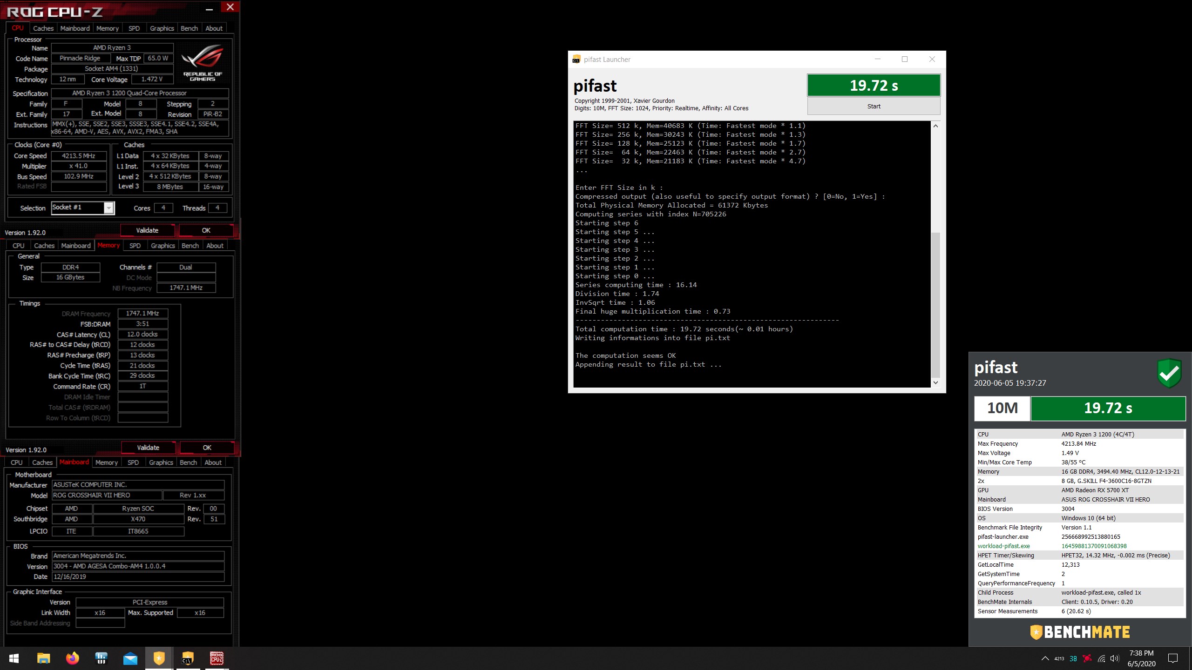Click the Core Speed field showing 4213.5 MHz

click(79, 156)
